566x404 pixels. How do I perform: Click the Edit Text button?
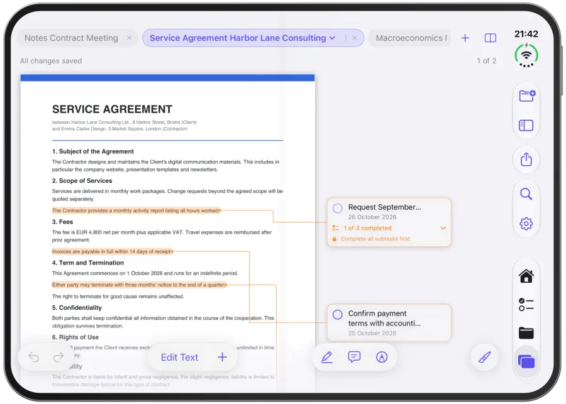pyautogui.click(x=179, y=357)
